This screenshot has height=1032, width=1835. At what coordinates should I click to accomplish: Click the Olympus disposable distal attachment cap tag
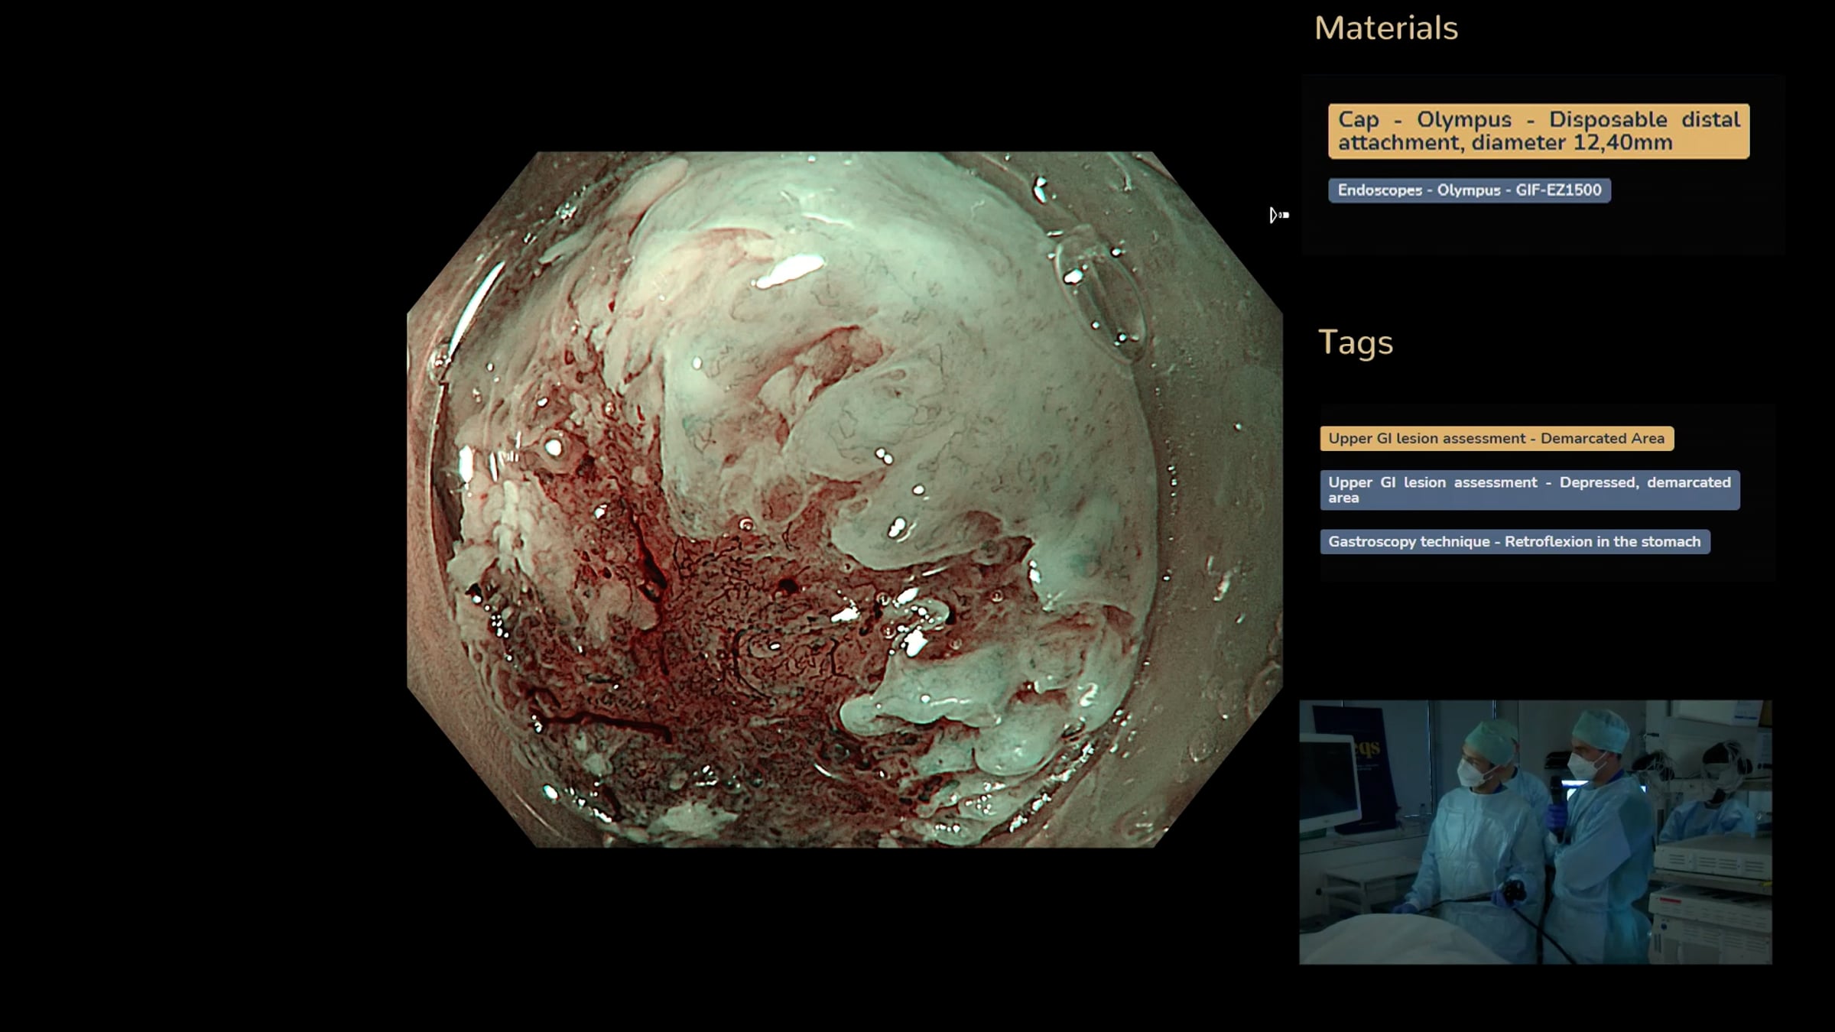(x=1538, y=131)
